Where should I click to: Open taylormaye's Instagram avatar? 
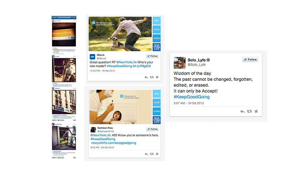tap(53, 21)
